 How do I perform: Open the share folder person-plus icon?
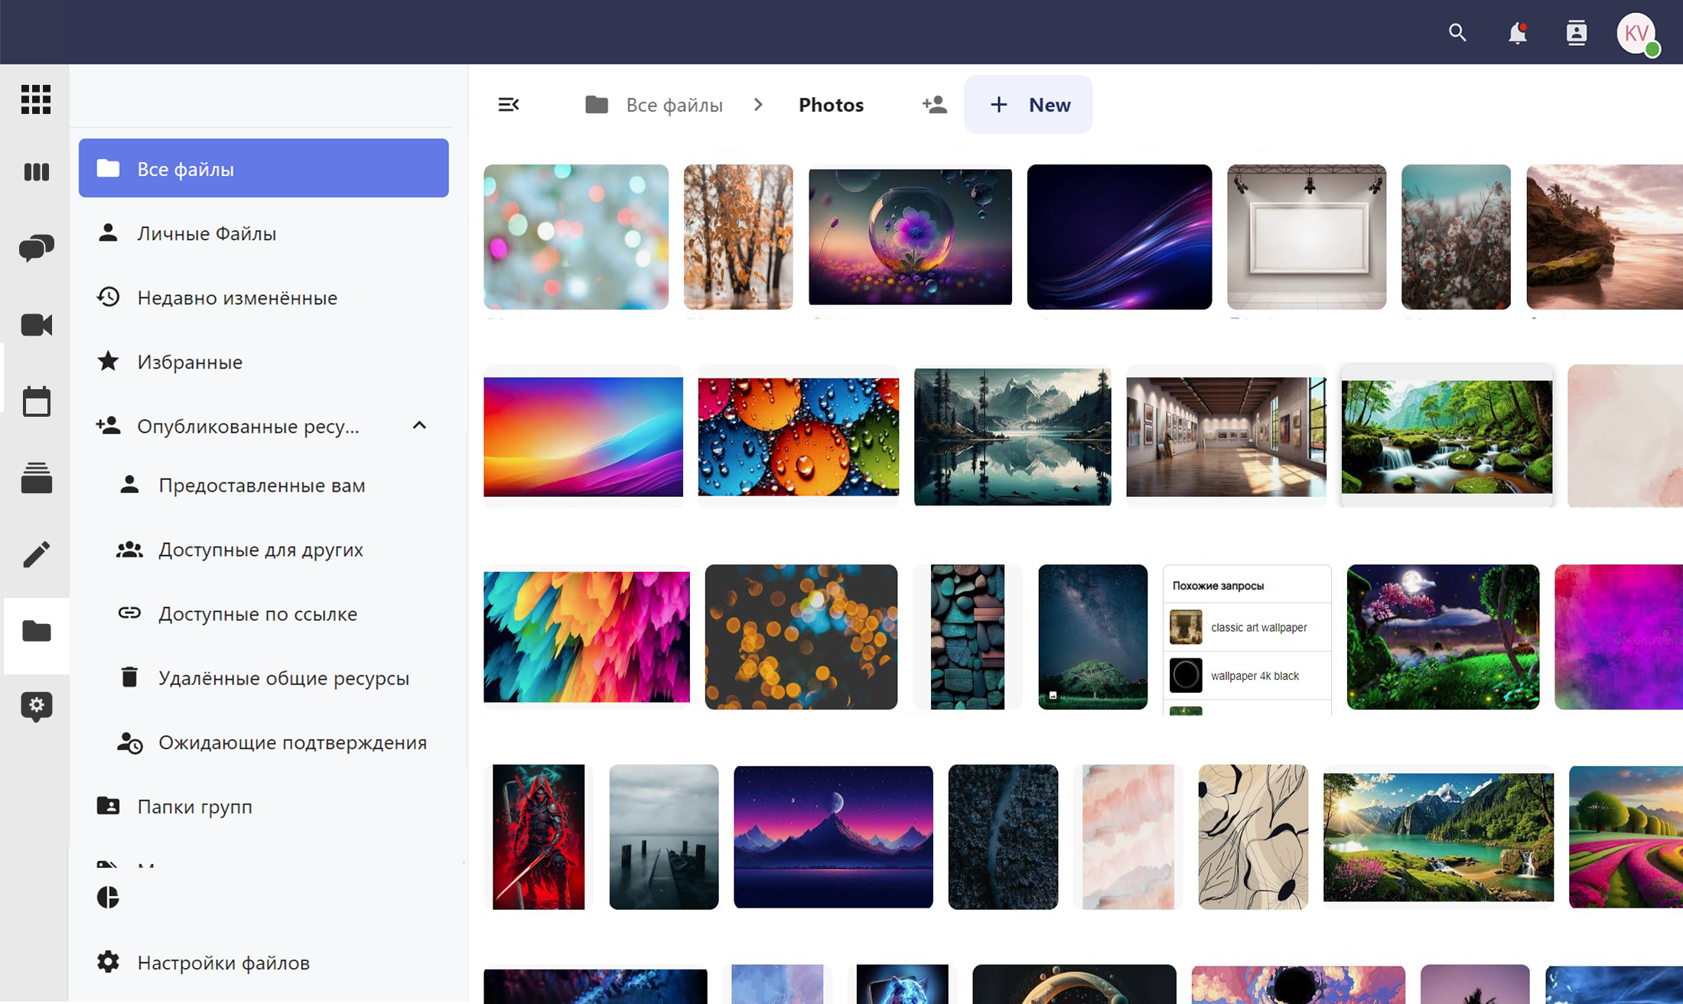(934, 105)
